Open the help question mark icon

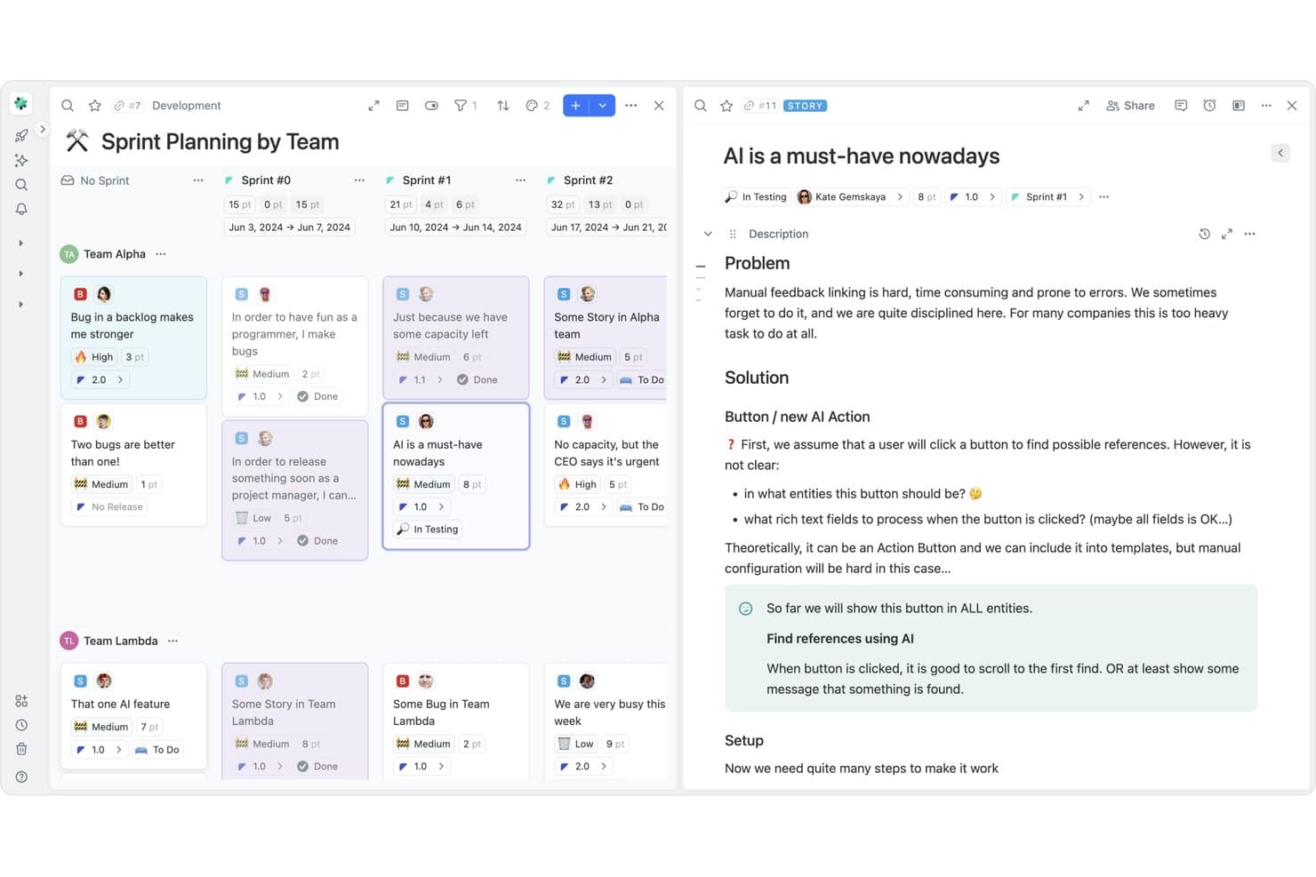pos(21,777)
